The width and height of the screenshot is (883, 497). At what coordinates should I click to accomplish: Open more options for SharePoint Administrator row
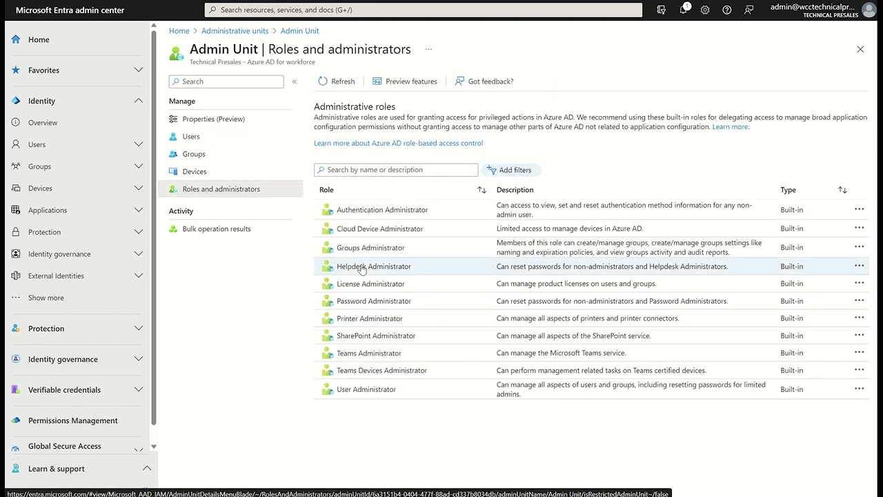coord(859,335)
